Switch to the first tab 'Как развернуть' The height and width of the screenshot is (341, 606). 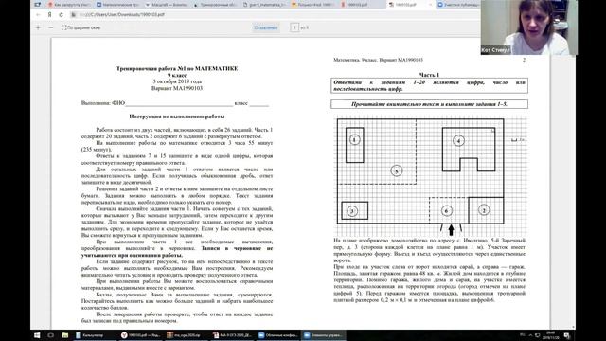[69, 5]
